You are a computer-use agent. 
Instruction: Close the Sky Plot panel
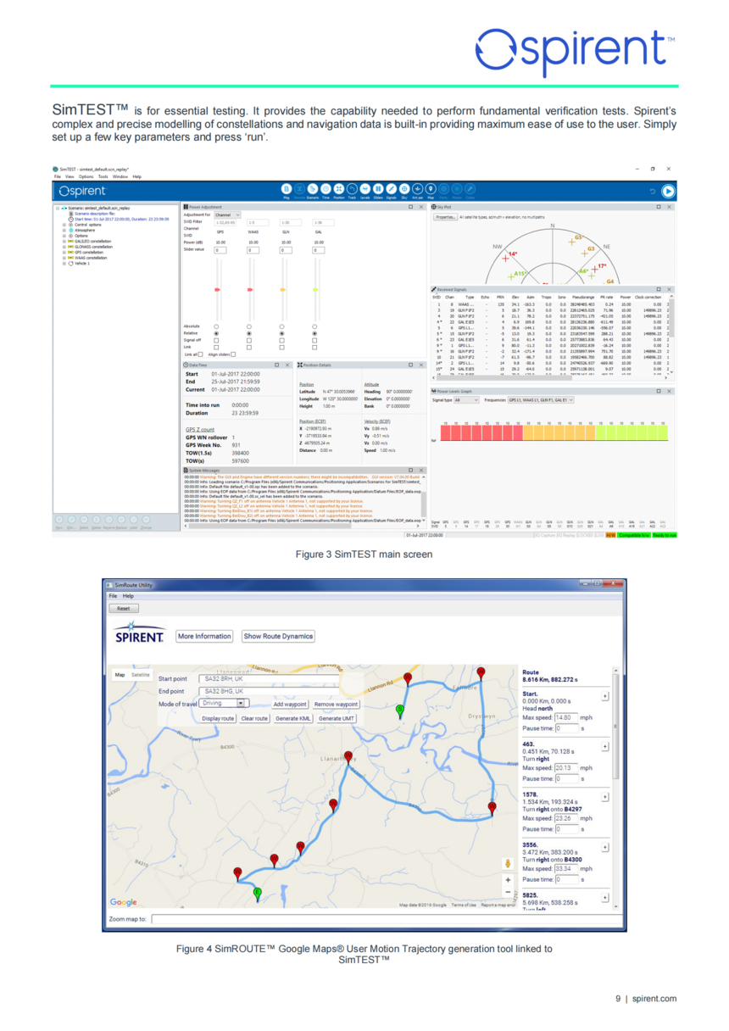pyautogui.click(x=667, y=207)
